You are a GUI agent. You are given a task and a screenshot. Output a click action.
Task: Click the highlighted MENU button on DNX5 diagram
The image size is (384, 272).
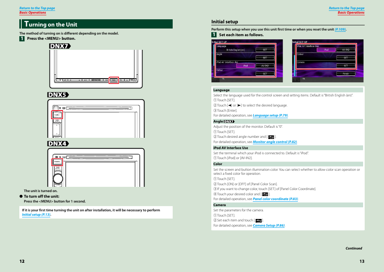click(57, 115)
